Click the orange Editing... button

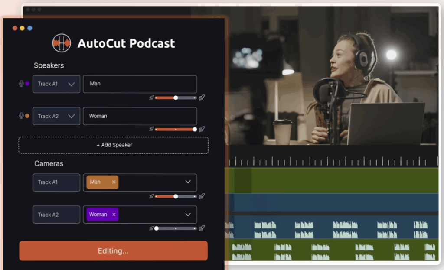113,251
